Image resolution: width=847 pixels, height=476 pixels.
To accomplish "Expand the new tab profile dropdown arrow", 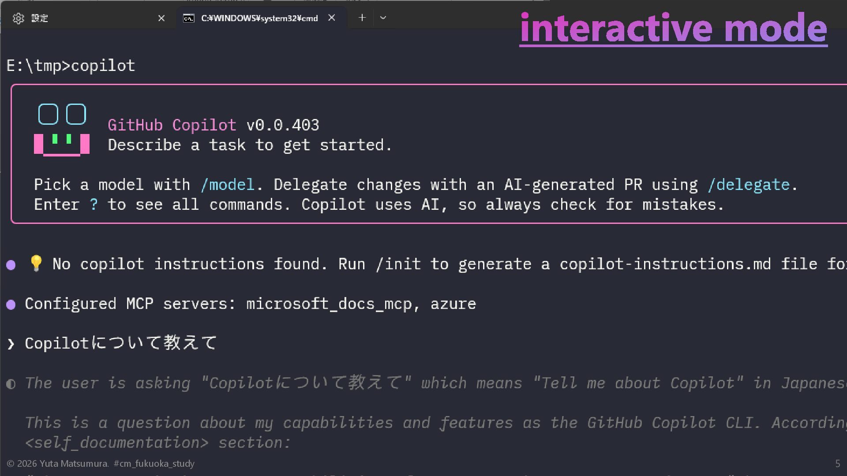I will 383,18.
